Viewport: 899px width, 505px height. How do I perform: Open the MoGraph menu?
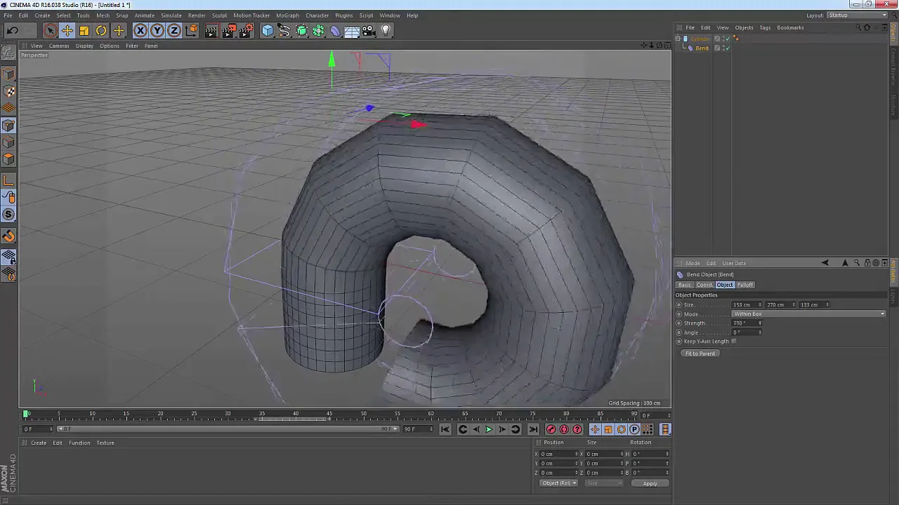(287, 15)
